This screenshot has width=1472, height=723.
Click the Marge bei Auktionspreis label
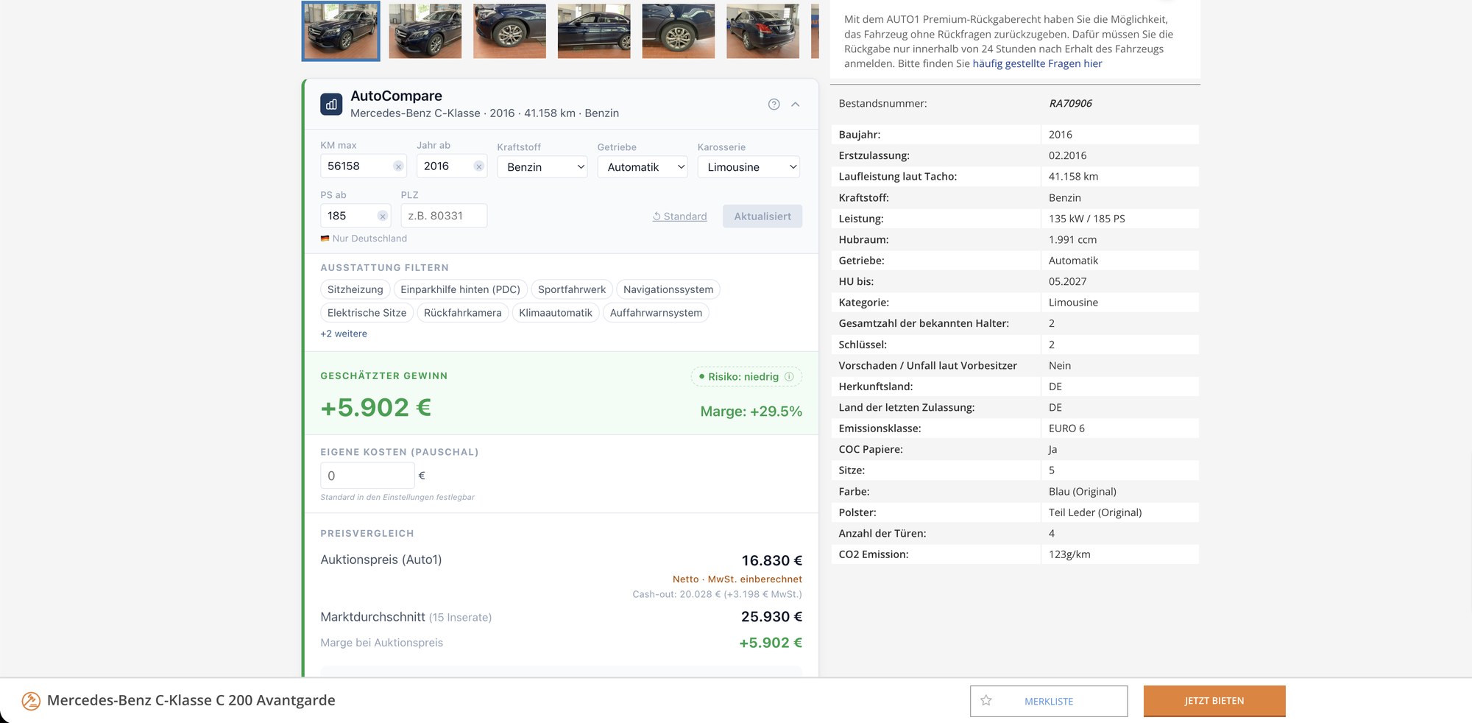click(x=381, y=643)
